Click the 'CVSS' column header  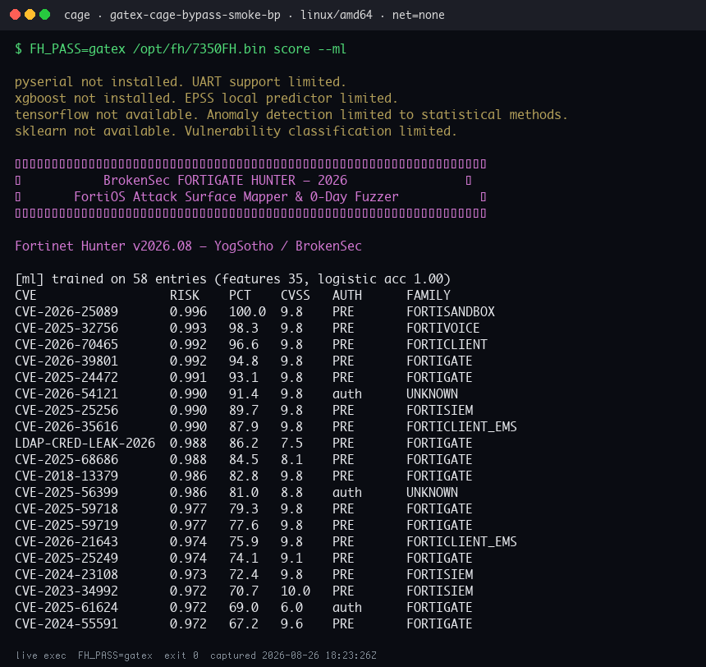296,295
